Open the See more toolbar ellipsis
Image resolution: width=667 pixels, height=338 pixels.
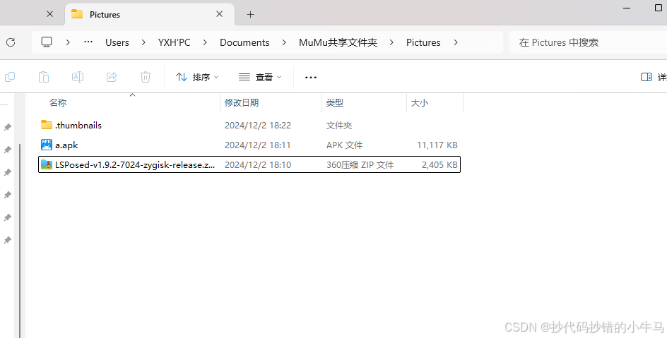(311, 78)
